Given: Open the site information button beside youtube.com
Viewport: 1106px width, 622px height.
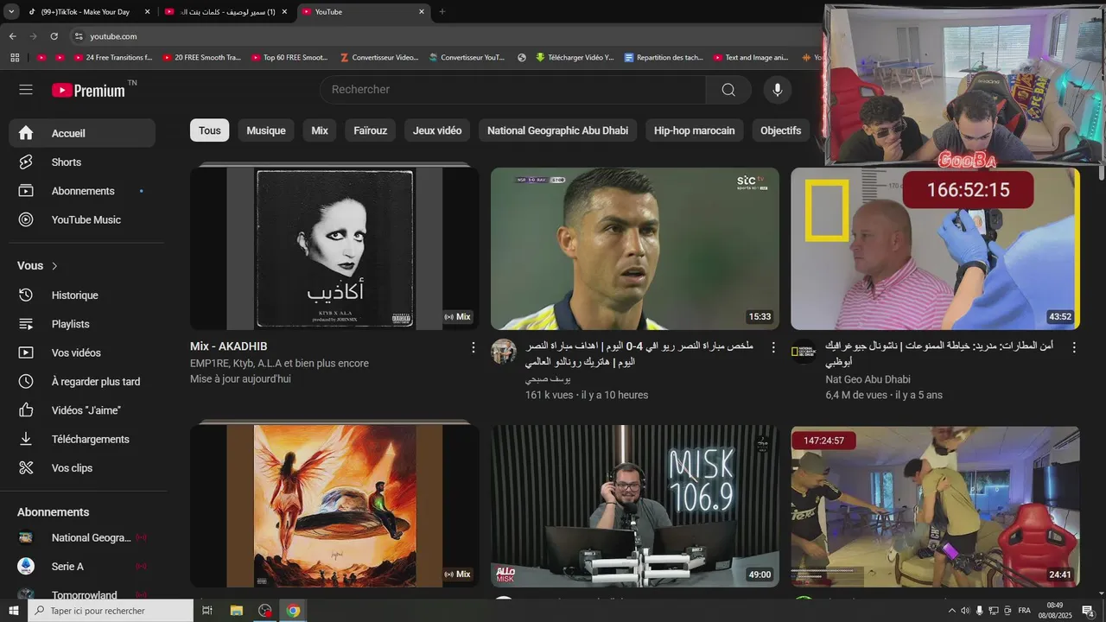Looking at the screenshot, I should (x=79, y=36).
